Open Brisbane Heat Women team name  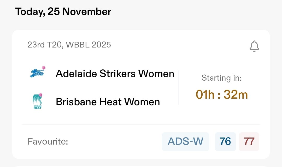click(x=108, y=102)
